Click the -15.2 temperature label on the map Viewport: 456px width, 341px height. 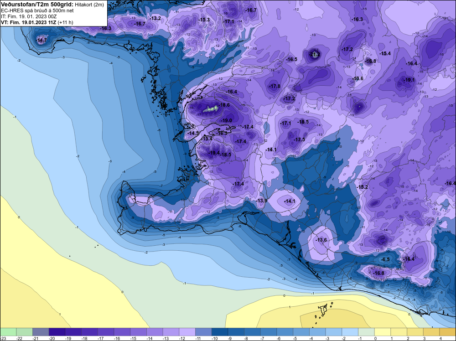pos(363,187)
